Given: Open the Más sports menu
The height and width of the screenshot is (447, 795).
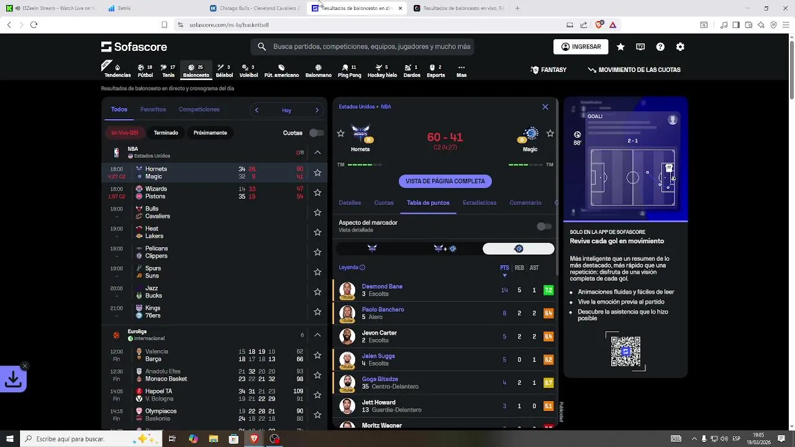Looking at the screenshot, I should tap(461, 71).
